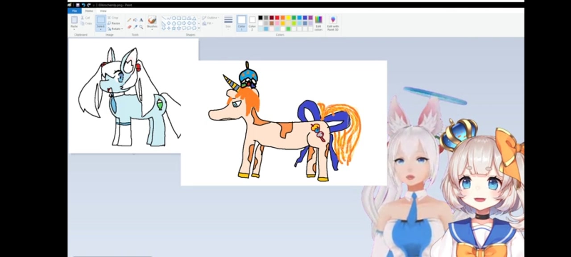Open Edit with Paint 3D
The image size is (571, 257).
click(x=333, y=23)
